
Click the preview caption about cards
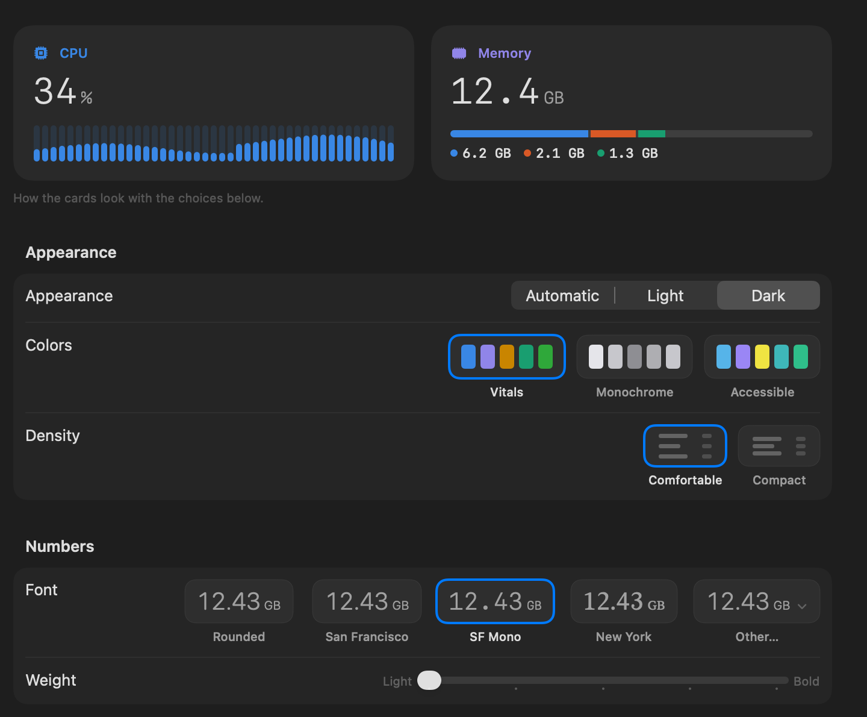138,198
